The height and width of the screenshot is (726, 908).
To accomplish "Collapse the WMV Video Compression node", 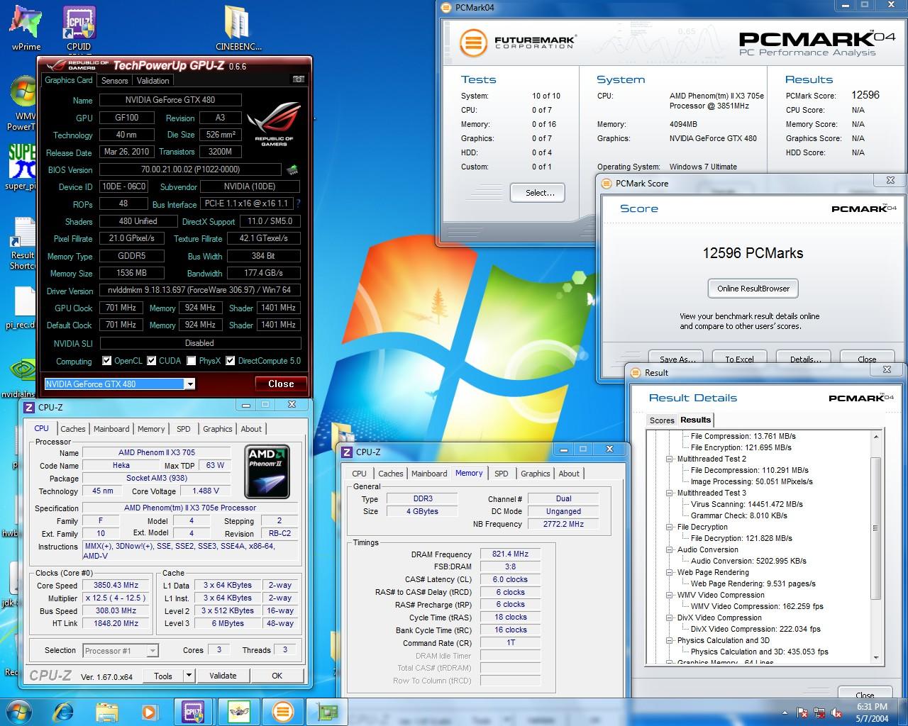I will [670, 595].
